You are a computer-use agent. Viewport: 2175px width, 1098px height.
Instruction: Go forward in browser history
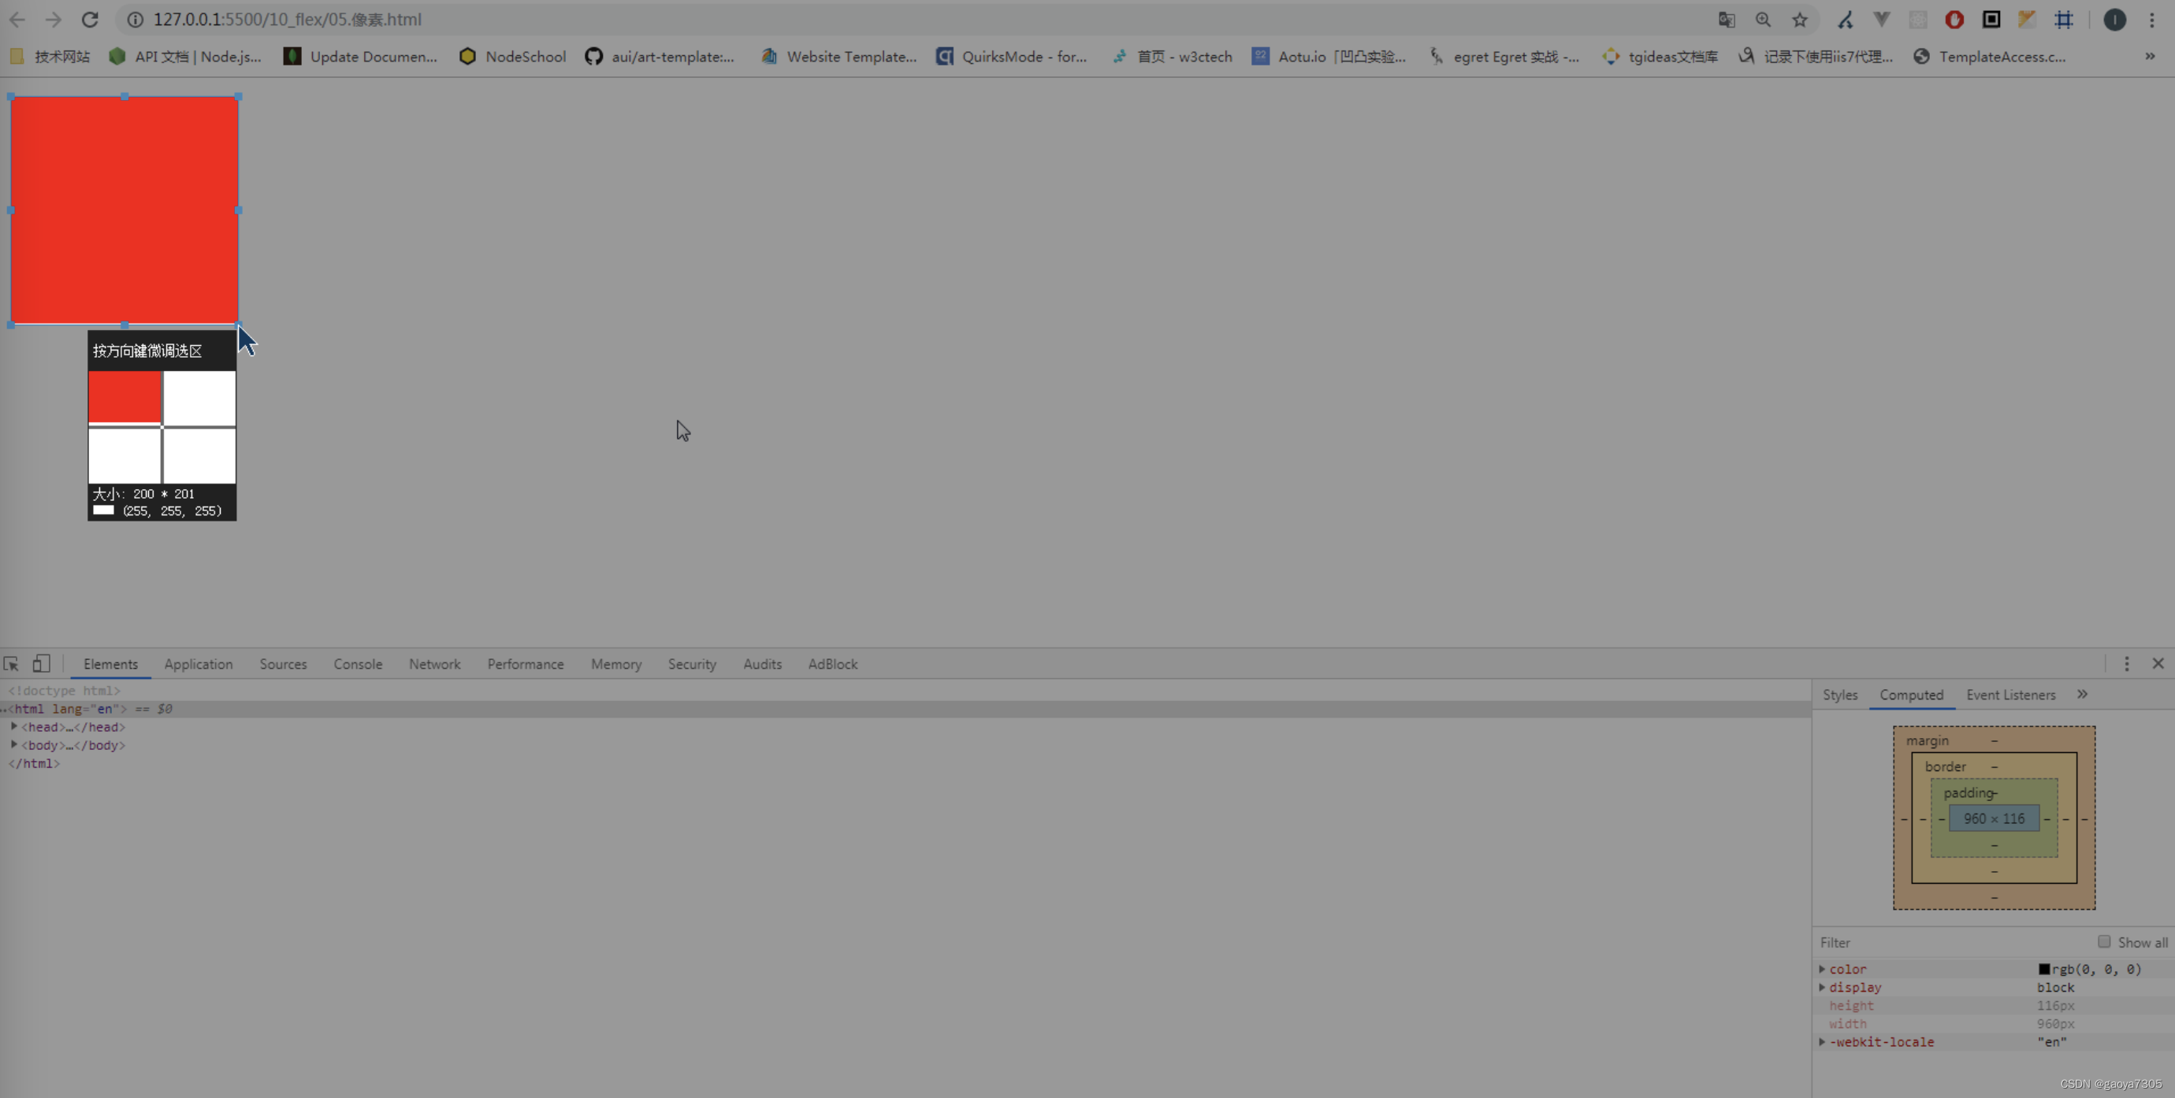[x=54, y=20]
